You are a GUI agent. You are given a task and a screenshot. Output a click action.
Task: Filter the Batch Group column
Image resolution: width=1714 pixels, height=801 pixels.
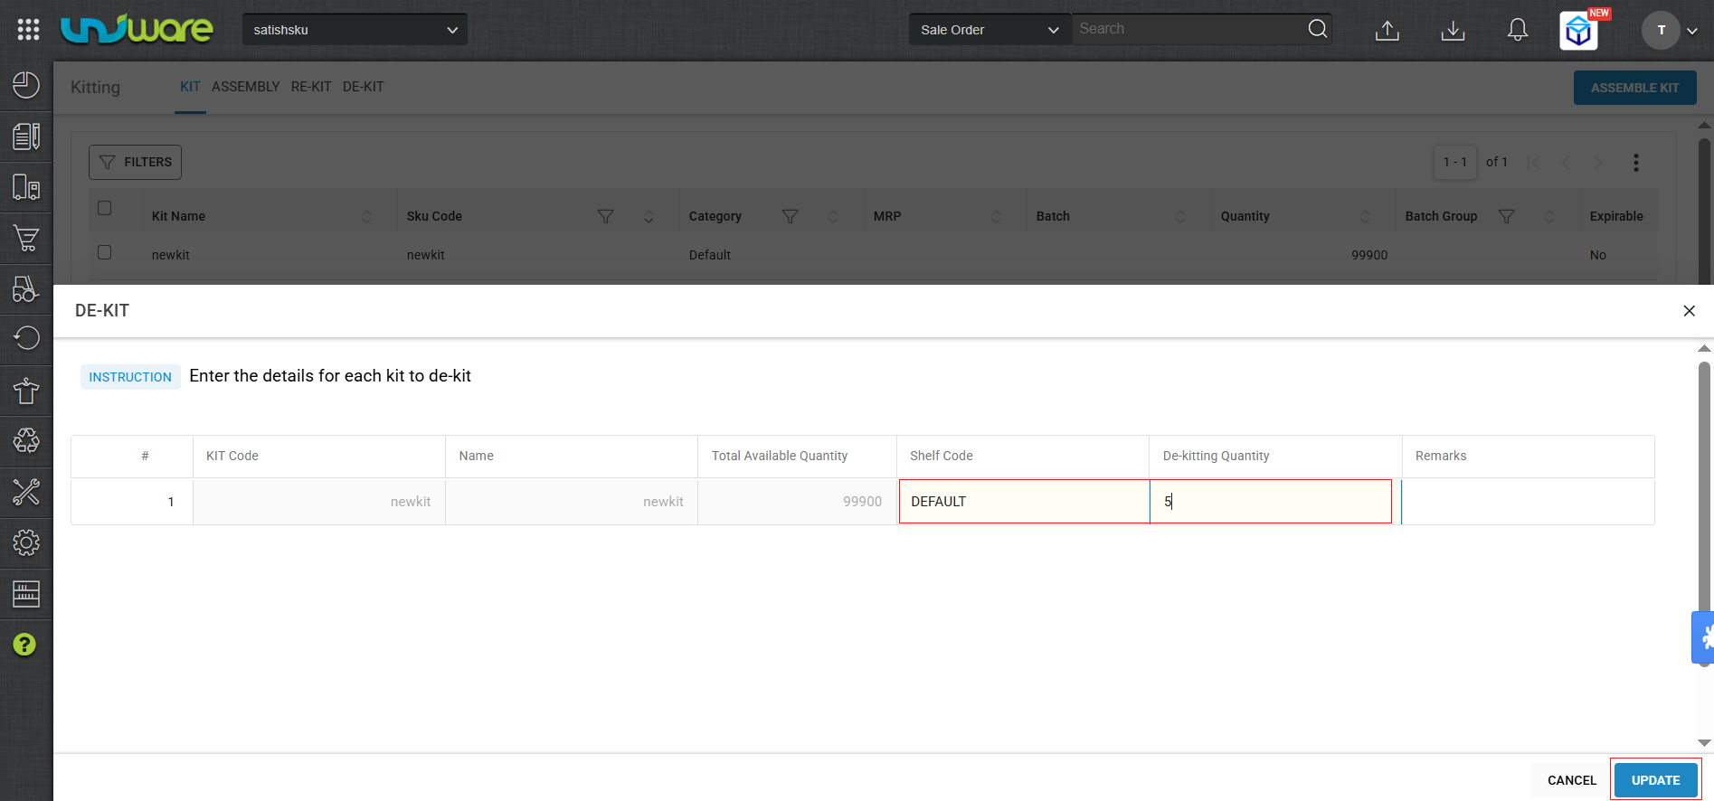1506,216
